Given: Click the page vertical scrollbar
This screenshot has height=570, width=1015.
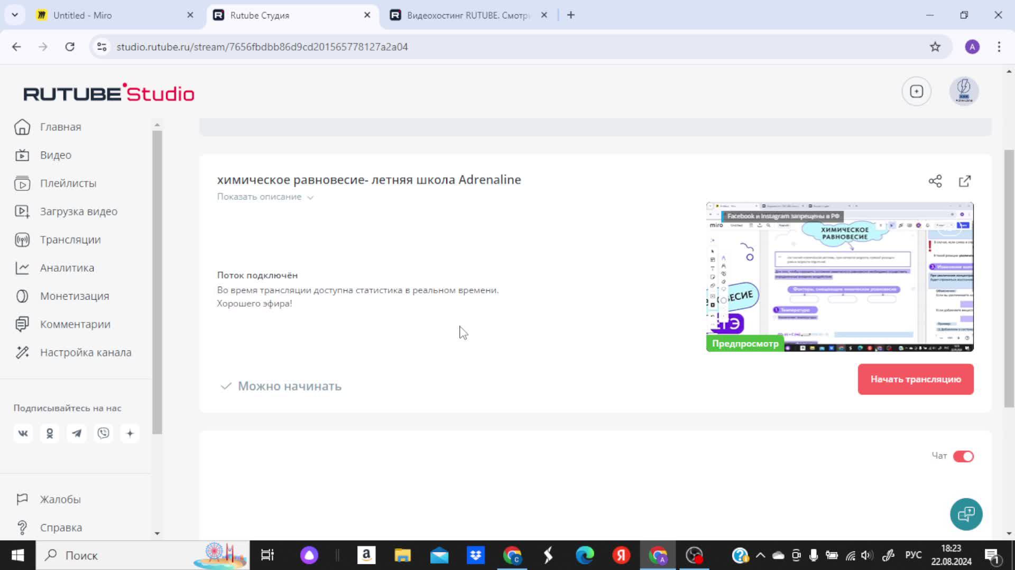Looking at the screenshot, I should pos(1009,279).
